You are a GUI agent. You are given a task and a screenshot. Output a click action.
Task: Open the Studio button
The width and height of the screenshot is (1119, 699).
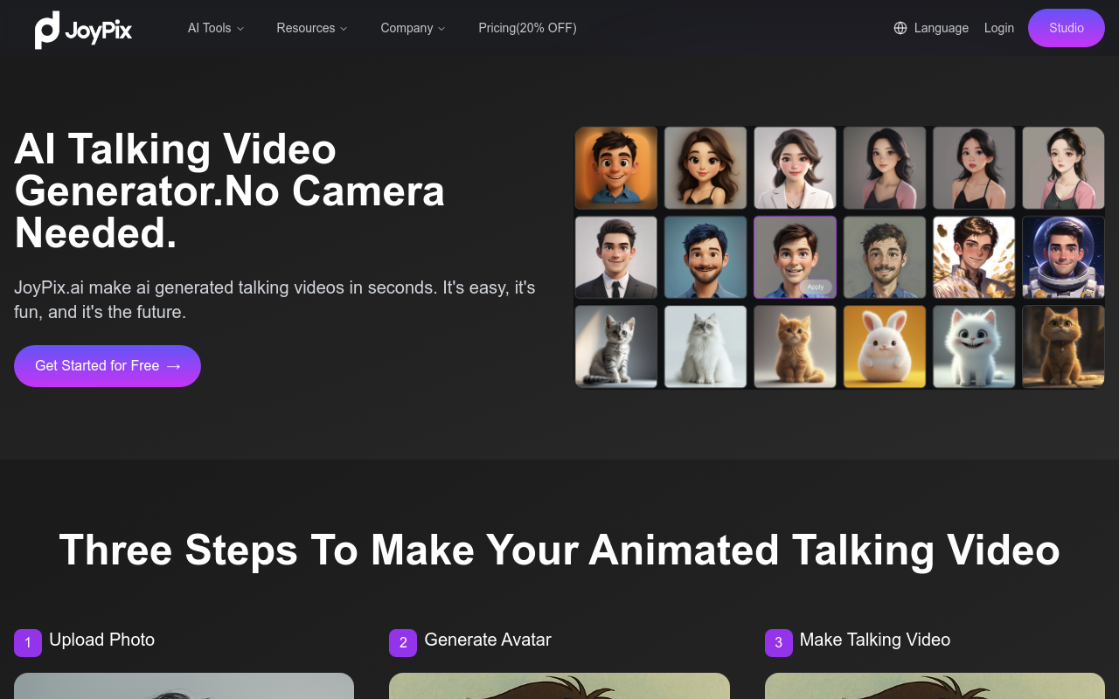(1067, 28)
